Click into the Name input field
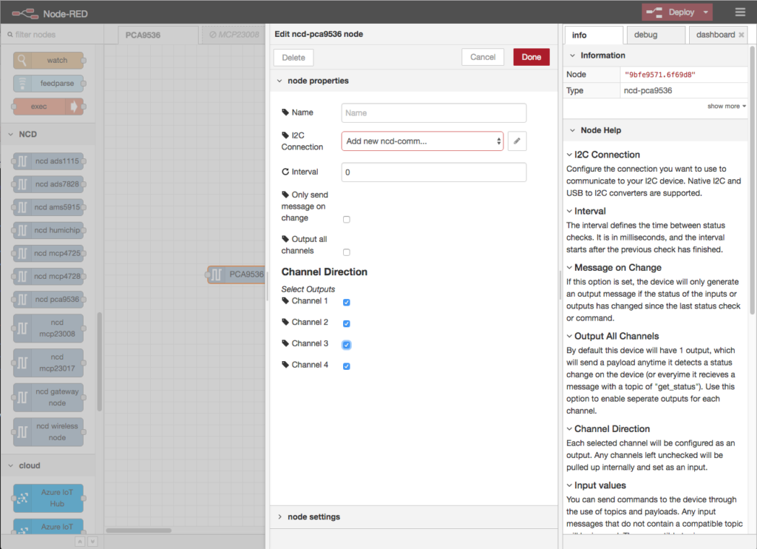The image size is (757, 549). (433, 113)
